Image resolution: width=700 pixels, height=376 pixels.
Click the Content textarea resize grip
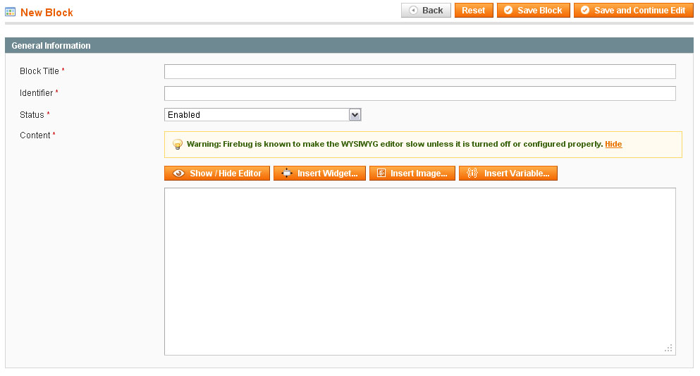pos(668,348)
